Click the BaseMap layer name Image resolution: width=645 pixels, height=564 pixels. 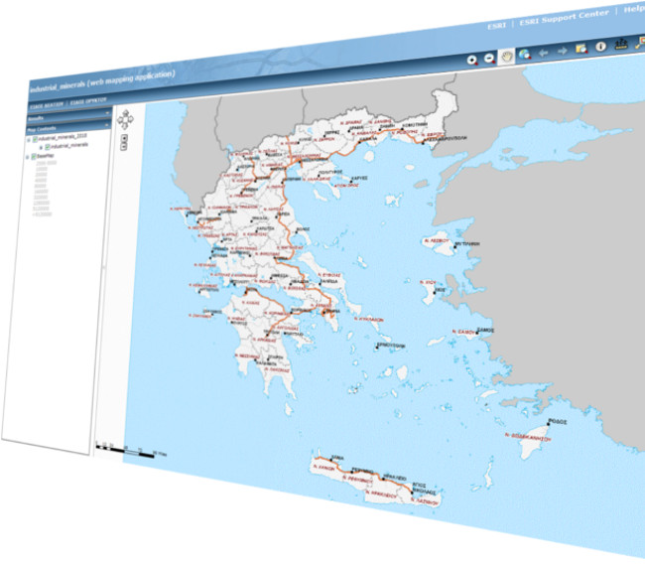[x=46, y=156]
